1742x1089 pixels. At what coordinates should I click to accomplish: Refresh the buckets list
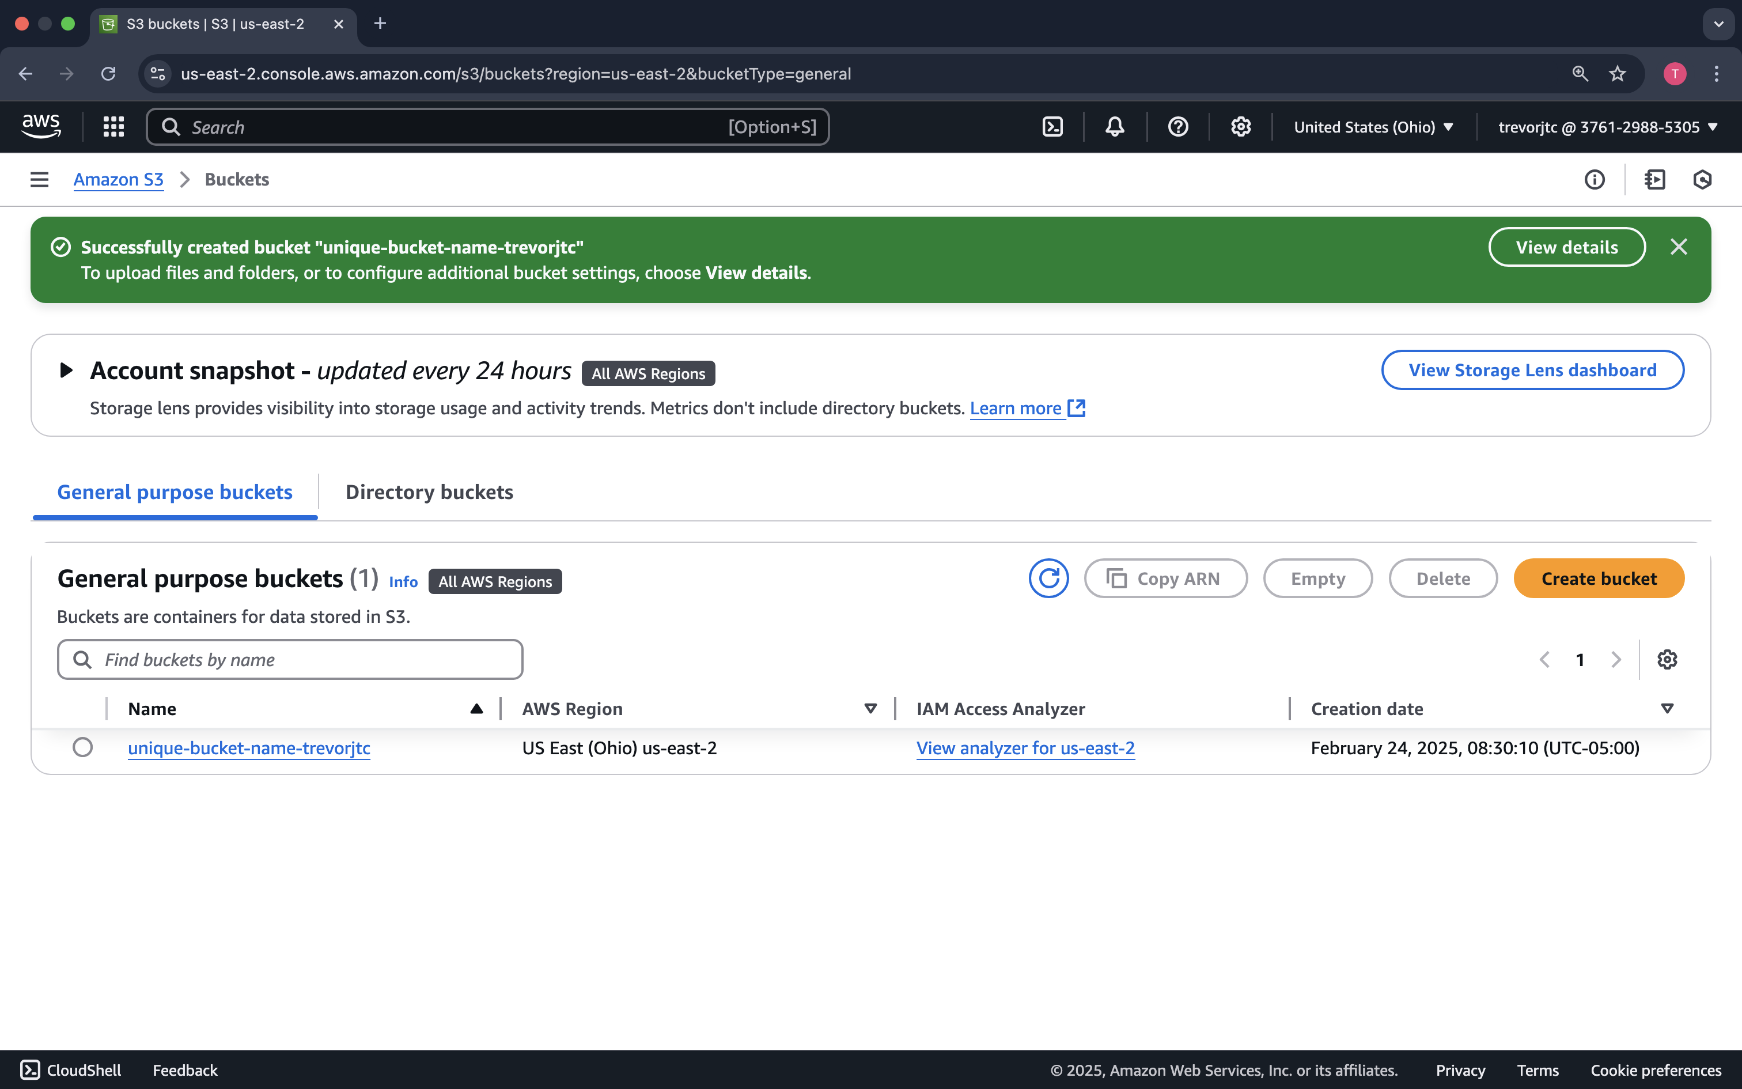(x=1048, y=577)
